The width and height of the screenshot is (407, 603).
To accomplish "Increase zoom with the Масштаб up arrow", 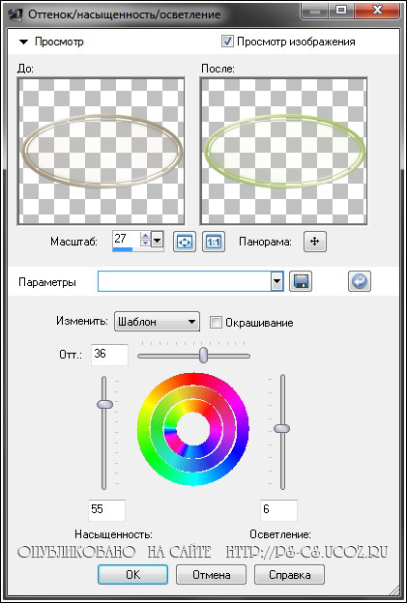I will coord(145,238).
